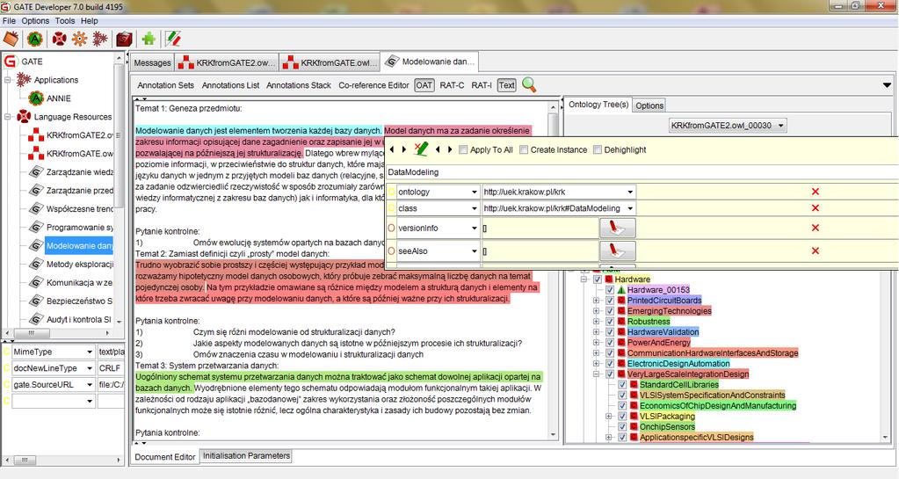Uncheck the OnchipSensors checkbox
Screen dimensions: 899x479
[623, 427]
